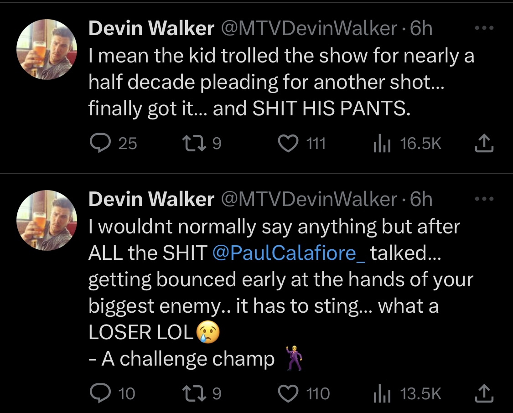Click Devin Walker name on first tweet
The image size is (513, 413).
151,28
